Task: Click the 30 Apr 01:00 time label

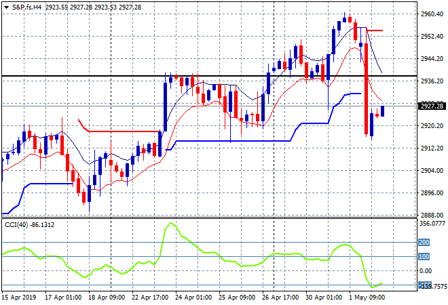Action: (x=324, y=298)
